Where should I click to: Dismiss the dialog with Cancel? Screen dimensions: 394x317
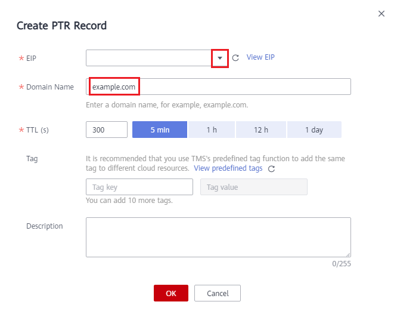click(x=218, y=293)
